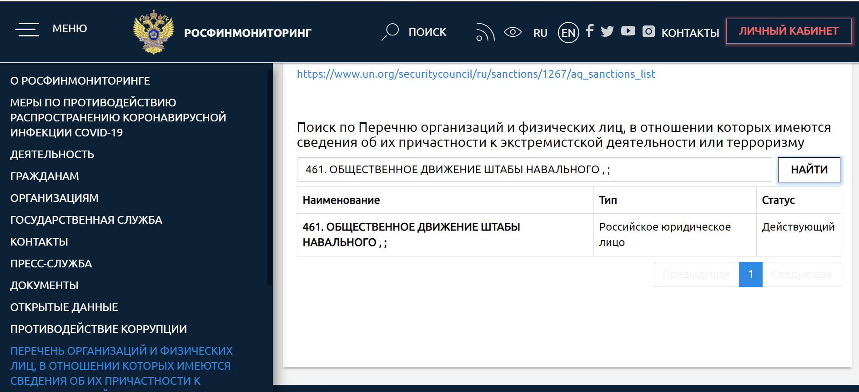Click the search magnifier icon
Image resolution: width=859 pixels, height=392 pixels.
[x=390, y=32]
